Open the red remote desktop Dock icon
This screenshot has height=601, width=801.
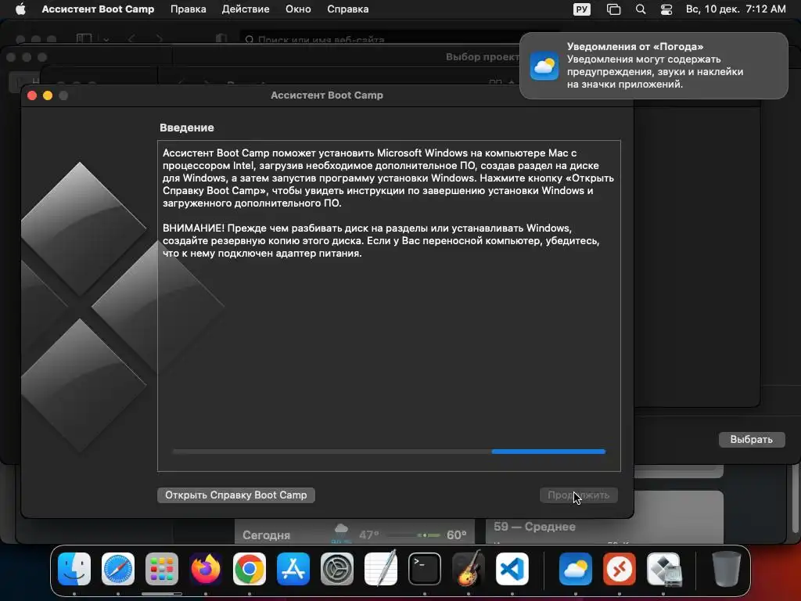click(x=620, y=569)
